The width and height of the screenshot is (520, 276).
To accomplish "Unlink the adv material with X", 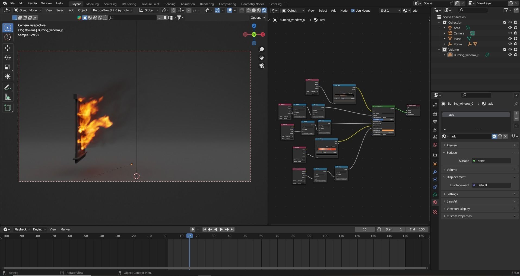I will click(505, 136).
